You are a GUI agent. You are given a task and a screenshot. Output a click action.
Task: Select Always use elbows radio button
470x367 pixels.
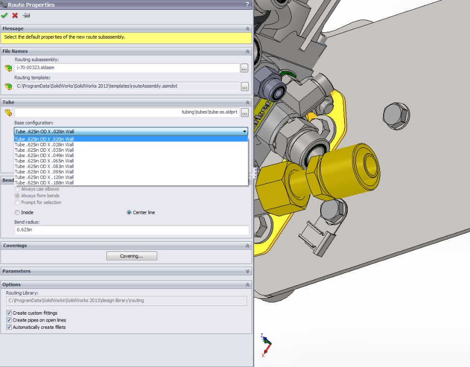(x=17, y=189)
